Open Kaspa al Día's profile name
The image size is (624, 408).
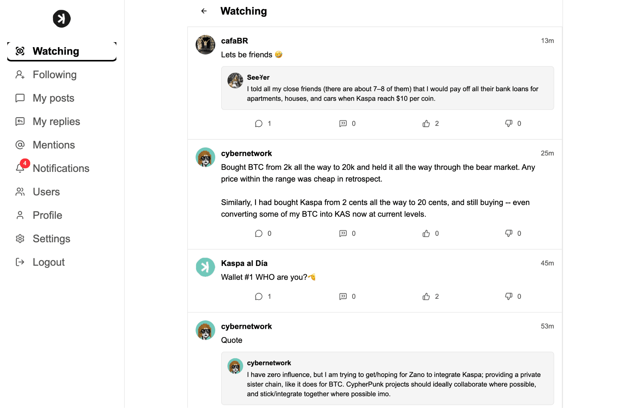(244, 263)
